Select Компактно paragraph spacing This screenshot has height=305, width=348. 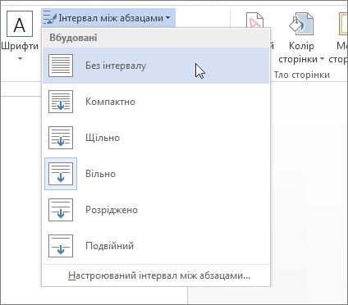click(156, 102)
